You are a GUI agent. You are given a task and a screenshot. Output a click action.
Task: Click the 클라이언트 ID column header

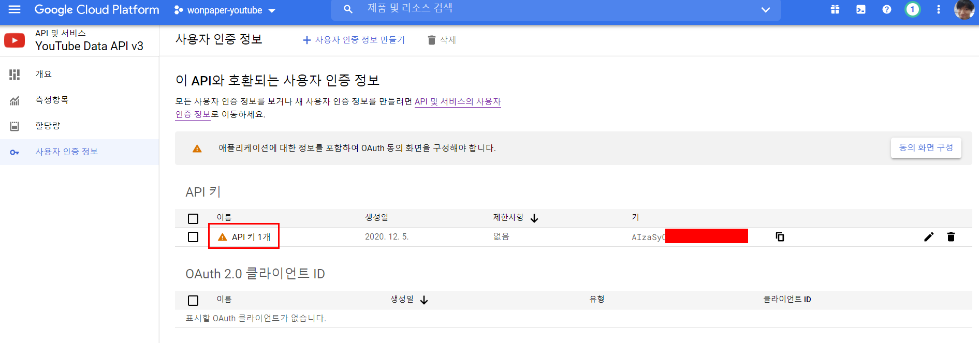pyautogui.click(x=787, y=299)
